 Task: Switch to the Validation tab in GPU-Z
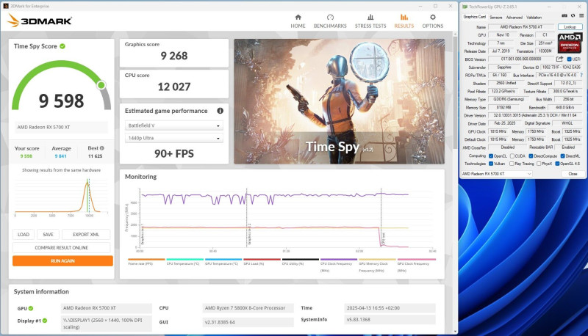click(x=534, y=17)
